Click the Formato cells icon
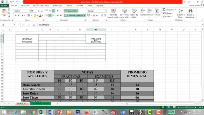 [157, 11]
